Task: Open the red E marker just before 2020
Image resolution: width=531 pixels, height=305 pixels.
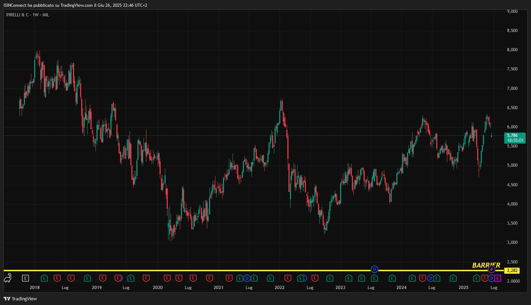Action: click(146, 278)
